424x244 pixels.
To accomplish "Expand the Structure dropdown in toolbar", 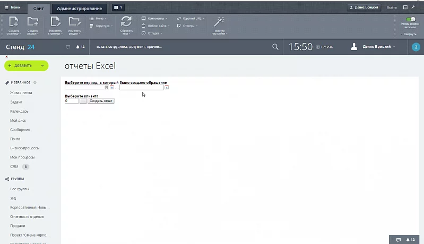I will (x=102, y=26).
